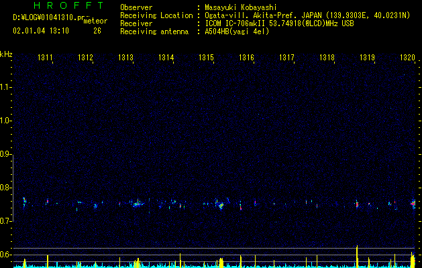Viewport: 422px width, 268px height.
Task: Click the 1313 time axis marker
Action: pos(125,57)
